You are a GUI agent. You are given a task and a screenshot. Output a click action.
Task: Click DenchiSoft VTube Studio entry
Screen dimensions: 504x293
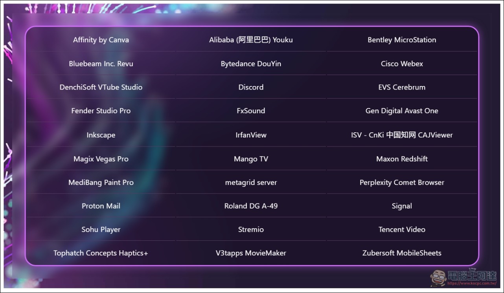point(101,87)
